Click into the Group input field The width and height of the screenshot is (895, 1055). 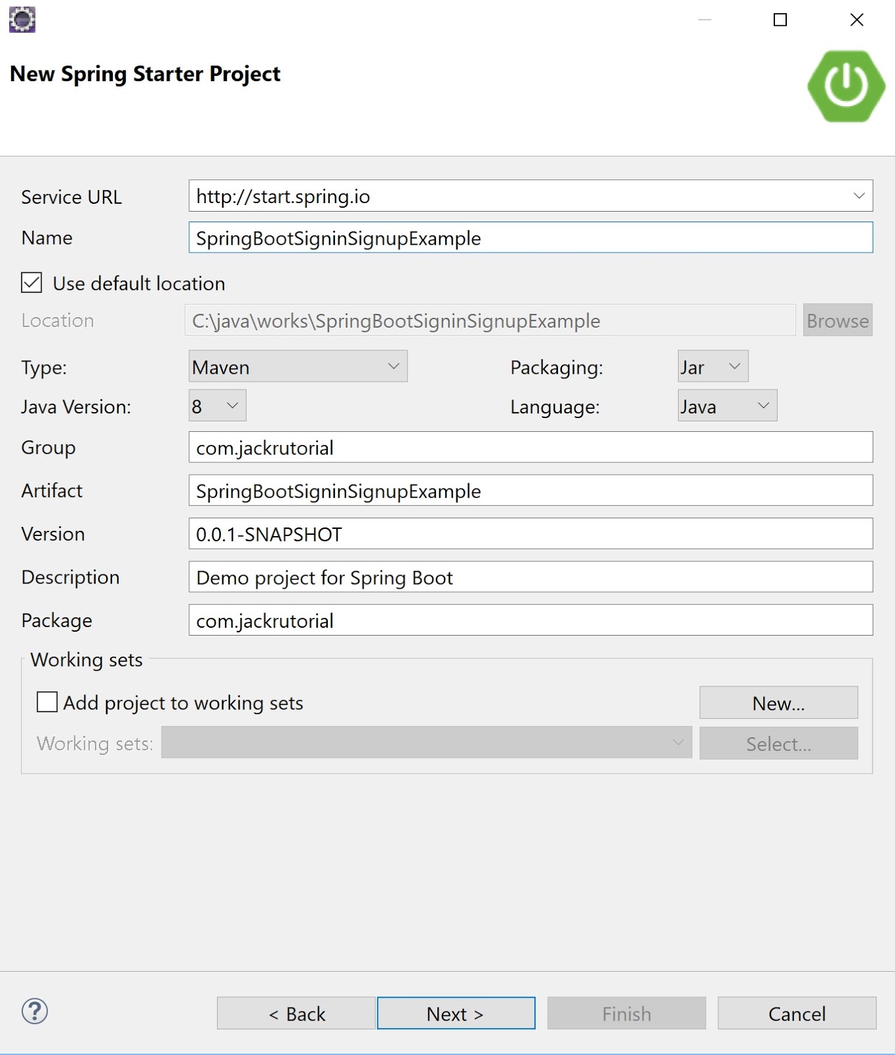pos(530,448)
